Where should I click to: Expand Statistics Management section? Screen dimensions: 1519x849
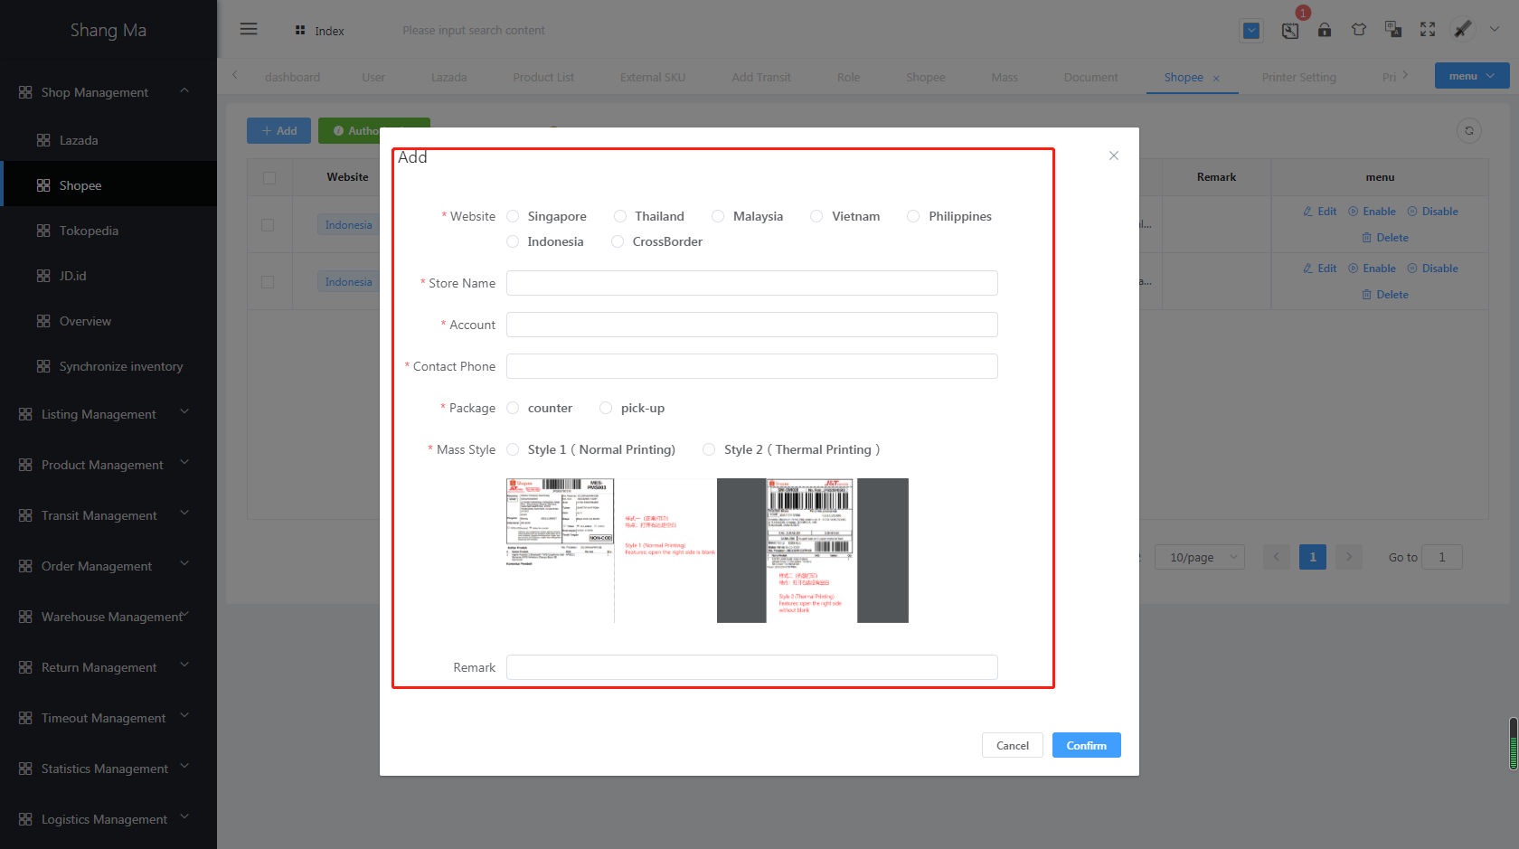[x=184, y=767]
